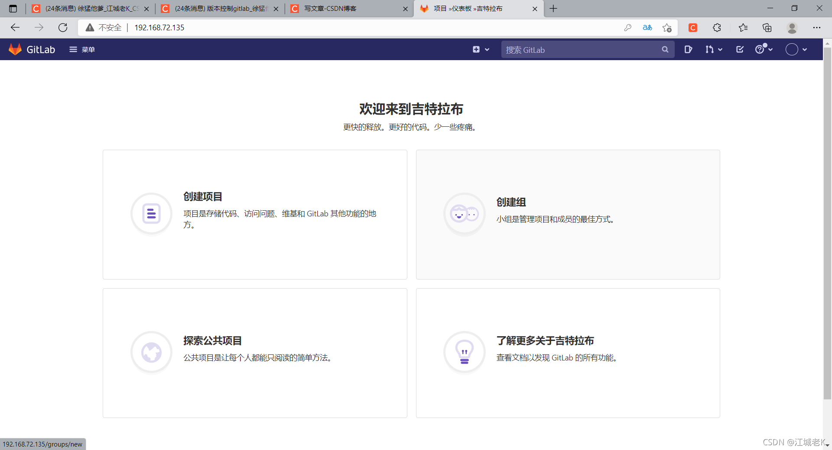The width and height of the screenshot is (832, 450).
Task: Expand the merge requests dropdown
Action: 714,49
